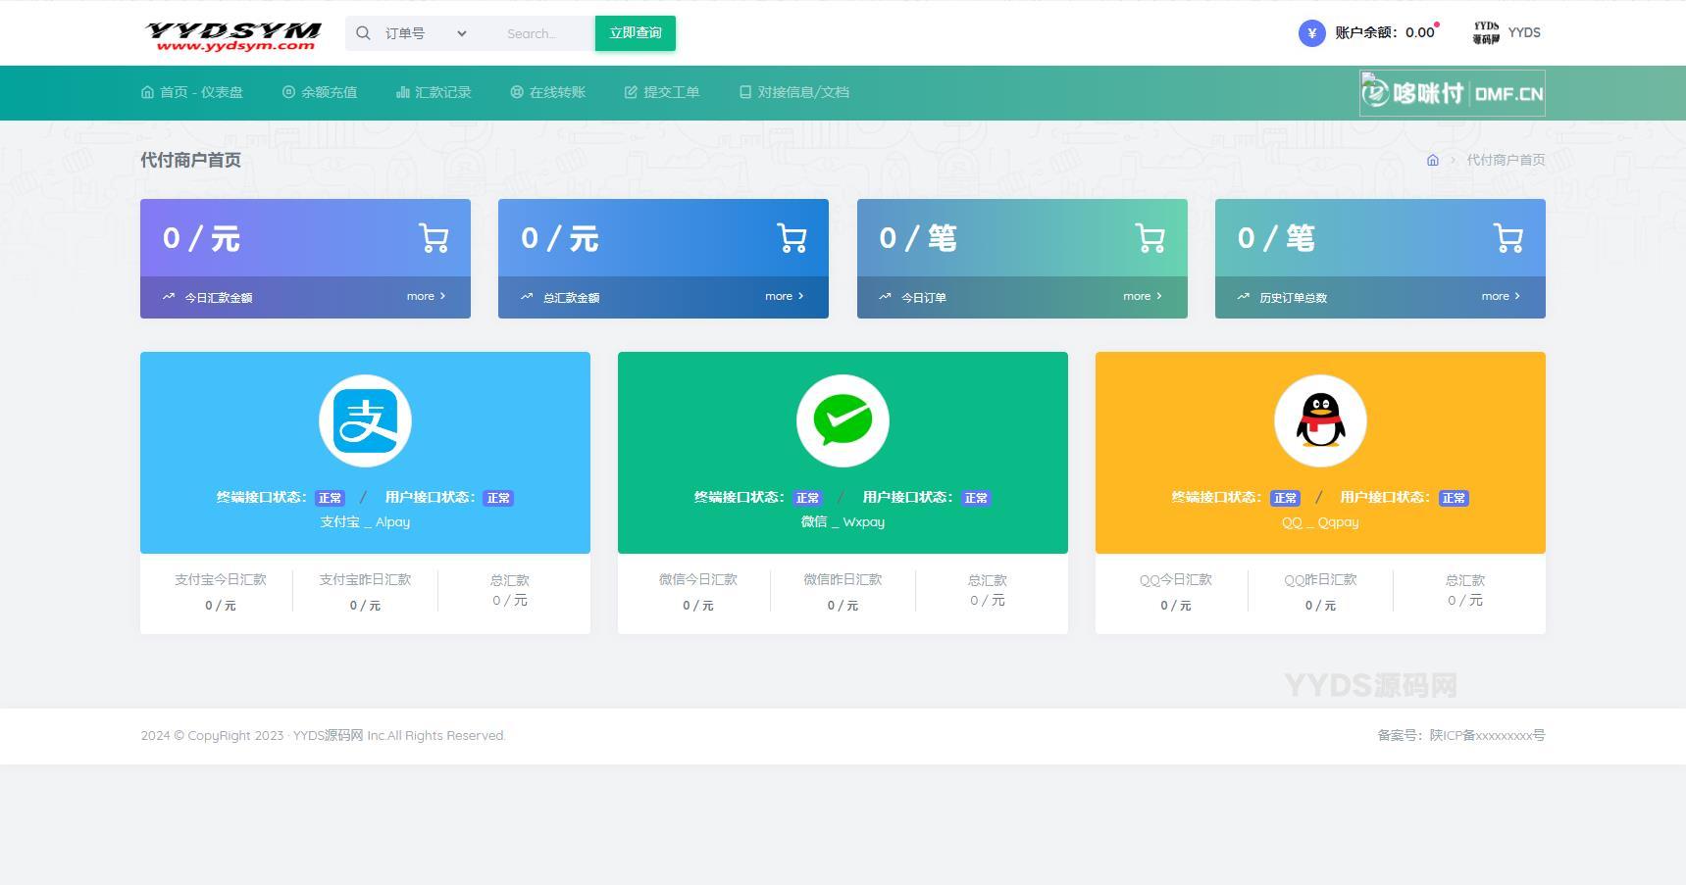
Task: Select 在线转账 navigation item
Action: [x=547, y=92]
